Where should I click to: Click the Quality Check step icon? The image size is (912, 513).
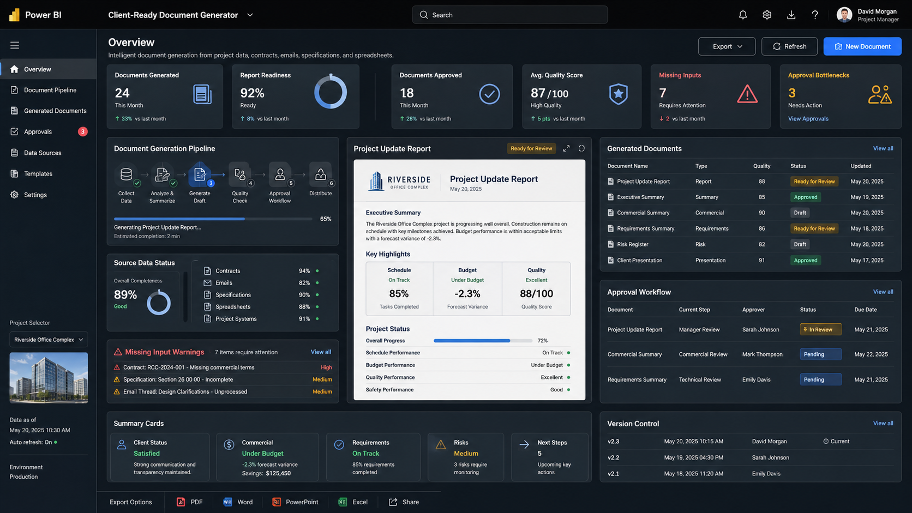[x=239, y=174]
